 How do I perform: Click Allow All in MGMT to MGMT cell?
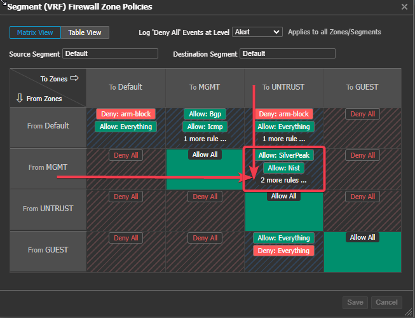pos(205,155)
